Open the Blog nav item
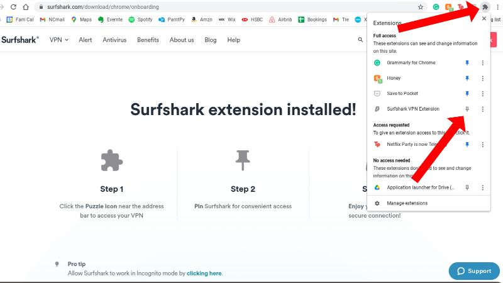Viewport: 503px width, 283px height. click(x=211, y=40)
